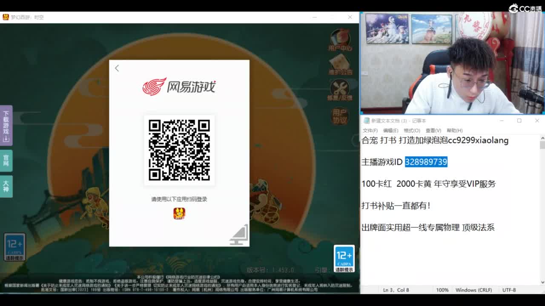The image size is (545, 306).
Task: Close the Notepad window
Action: [537, 121]
